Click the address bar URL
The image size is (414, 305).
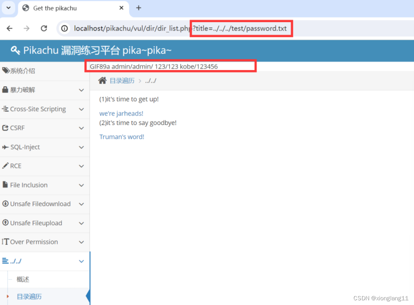180,28
